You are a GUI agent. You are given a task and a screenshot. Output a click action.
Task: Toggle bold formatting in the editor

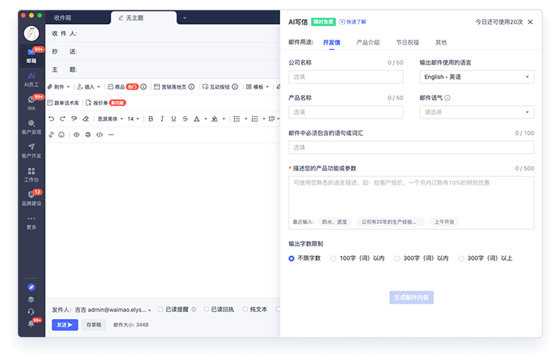(x=150, y=119)
